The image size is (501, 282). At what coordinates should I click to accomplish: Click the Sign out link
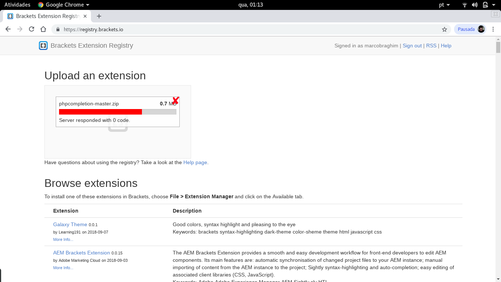pyautogui.click(x=412, y=46)
